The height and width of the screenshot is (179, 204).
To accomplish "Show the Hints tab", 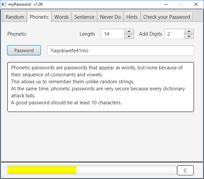I will (132, 17).
